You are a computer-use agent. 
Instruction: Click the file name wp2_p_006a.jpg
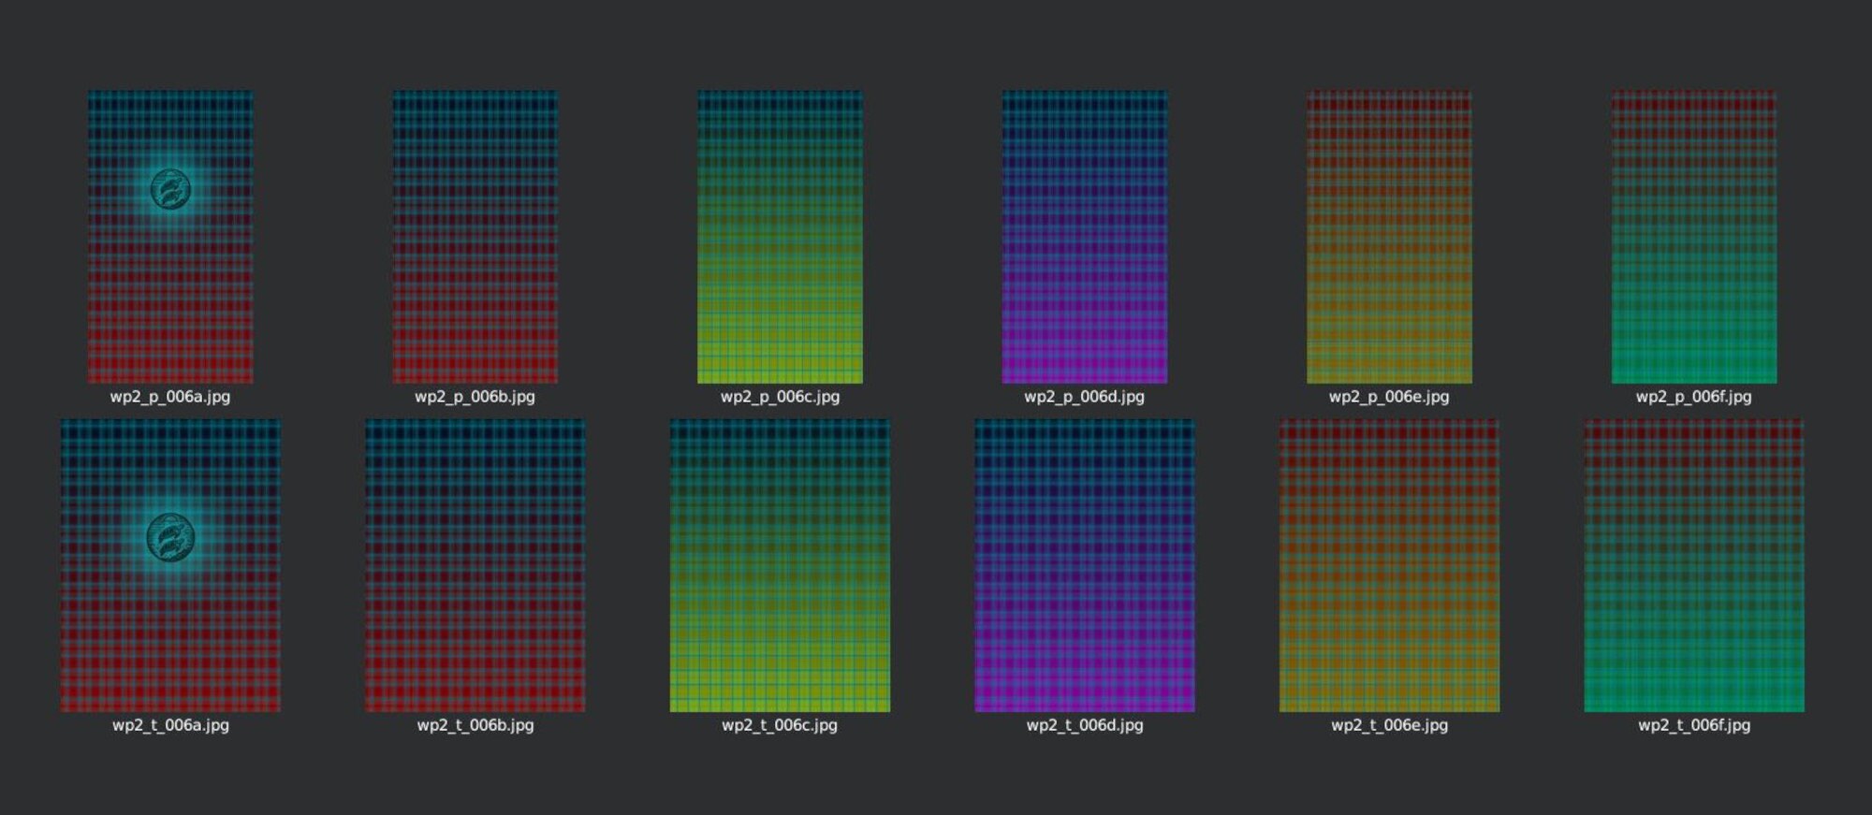[x=170, y=397]
